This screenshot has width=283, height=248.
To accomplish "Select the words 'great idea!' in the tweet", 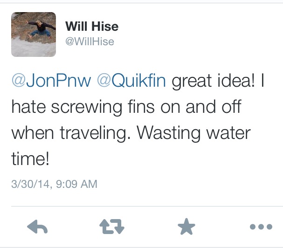I will 214,81.
